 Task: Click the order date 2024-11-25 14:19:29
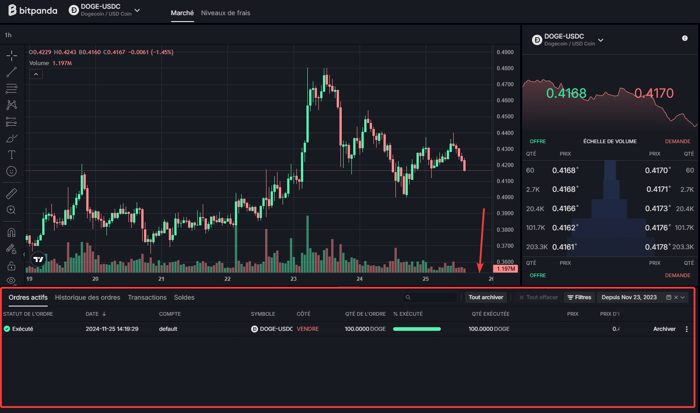tap(112, 329)
